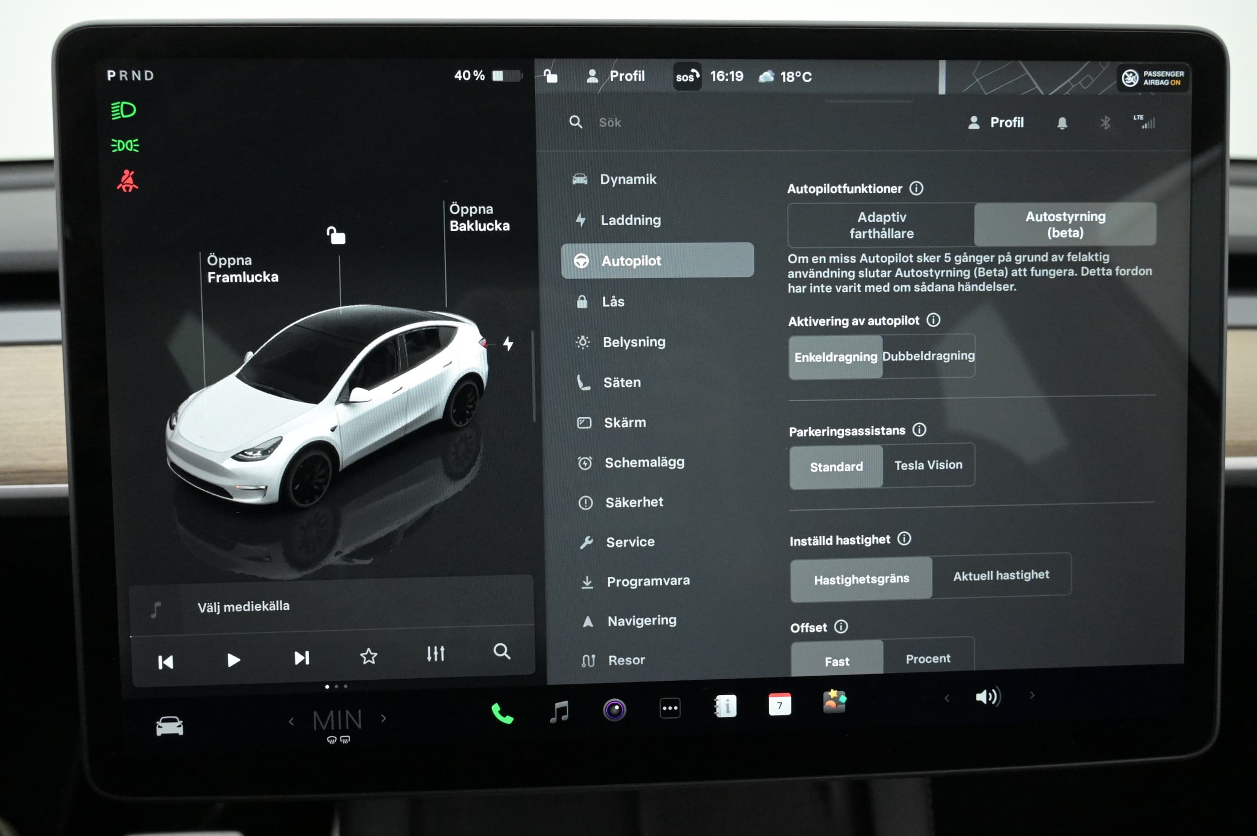Open the music app in the dock
The width and height of the screenshot is (1257, 836).
click(x=559, y=712)
